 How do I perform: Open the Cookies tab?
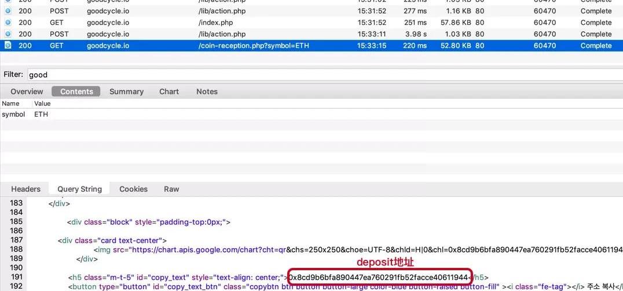pyautogui.click(x=133, y=189)
